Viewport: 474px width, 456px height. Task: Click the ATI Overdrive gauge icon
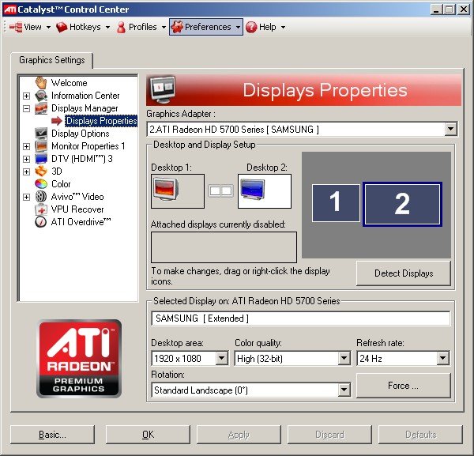pos(41,222)
